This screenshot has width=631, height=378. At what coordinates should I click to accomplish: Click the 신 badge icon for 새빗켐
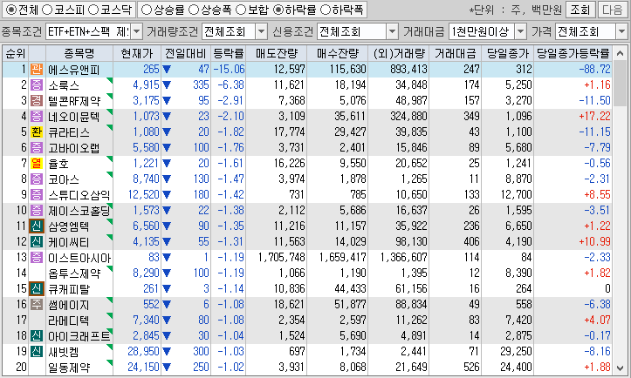pyautogui.click(x=37, y=351)
